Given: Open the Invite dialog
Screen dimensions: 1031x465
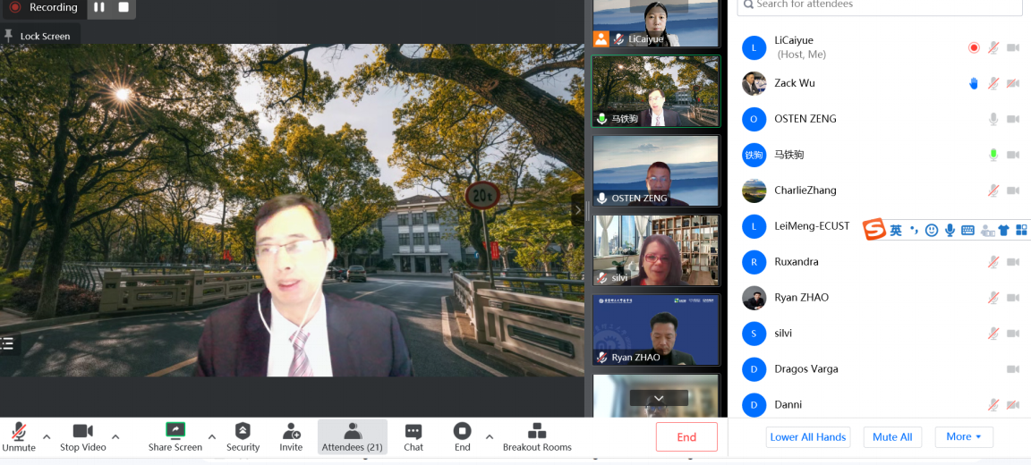Looking at the screenshot, I should pos(291,432).
